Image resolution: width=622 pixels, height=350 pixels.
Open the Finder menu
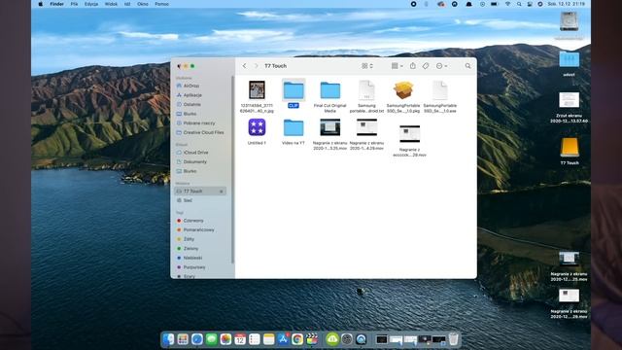click(56, 4)
